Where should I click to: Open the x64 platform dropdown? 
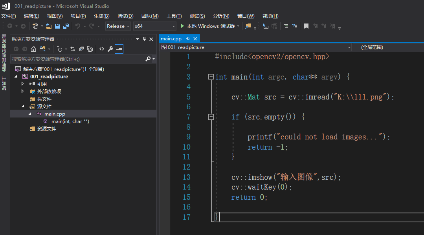click(155, 26)
